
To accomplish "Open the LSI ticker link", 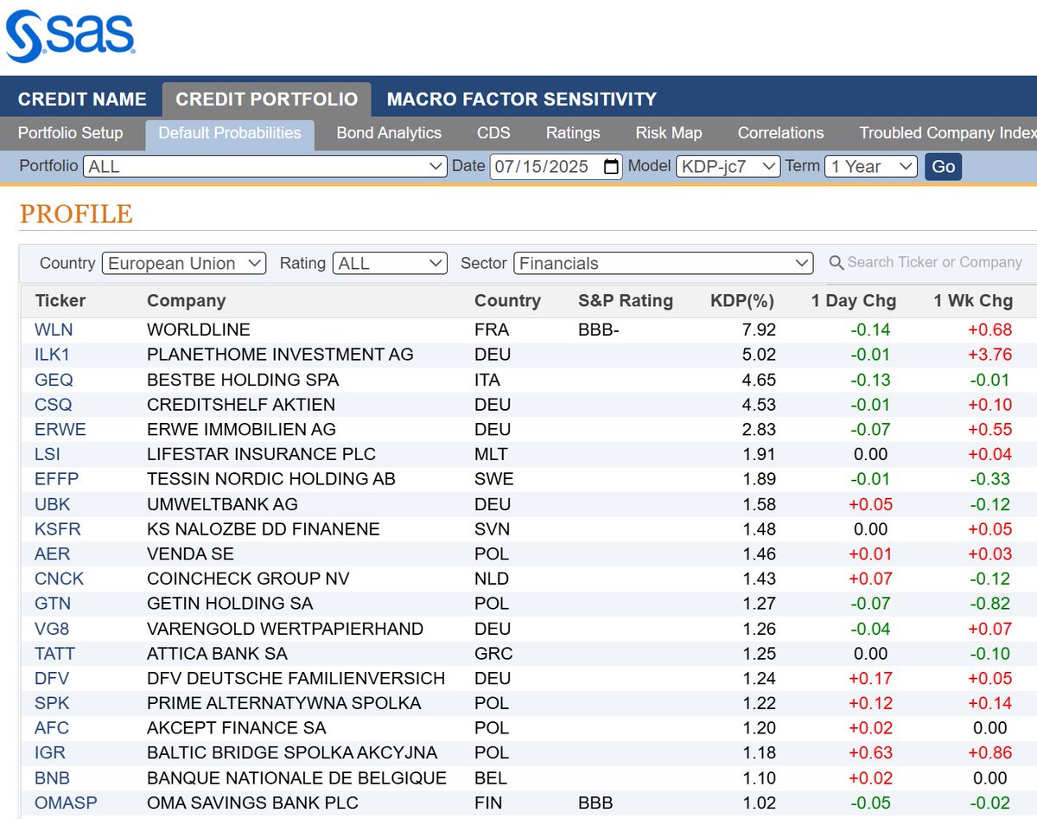I will (x=48, y=454).
